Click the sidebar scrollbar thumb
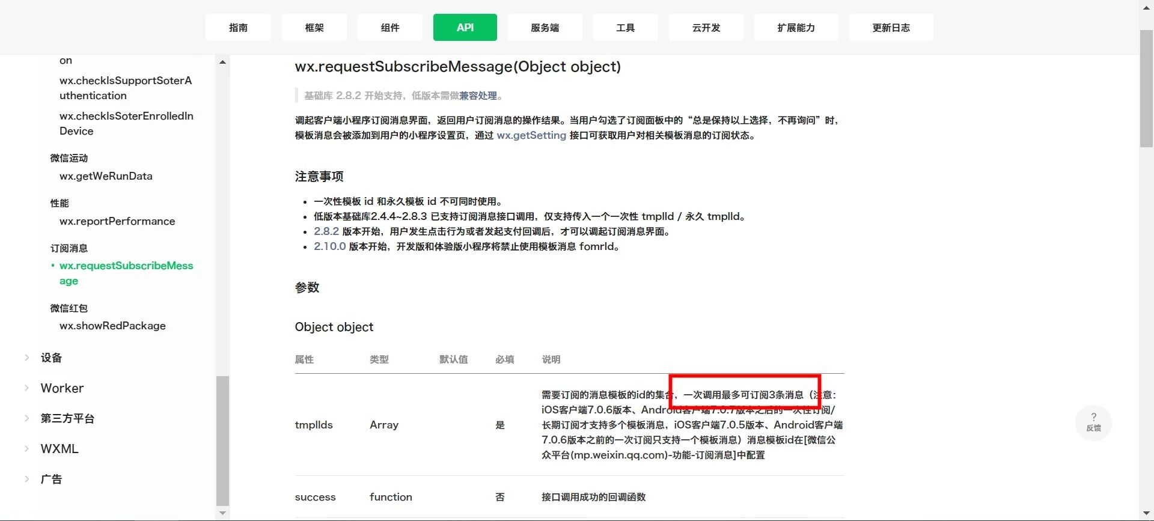The height and width of the screenshot is (521, 1154). pyautogui.click(x=222, y=440)
